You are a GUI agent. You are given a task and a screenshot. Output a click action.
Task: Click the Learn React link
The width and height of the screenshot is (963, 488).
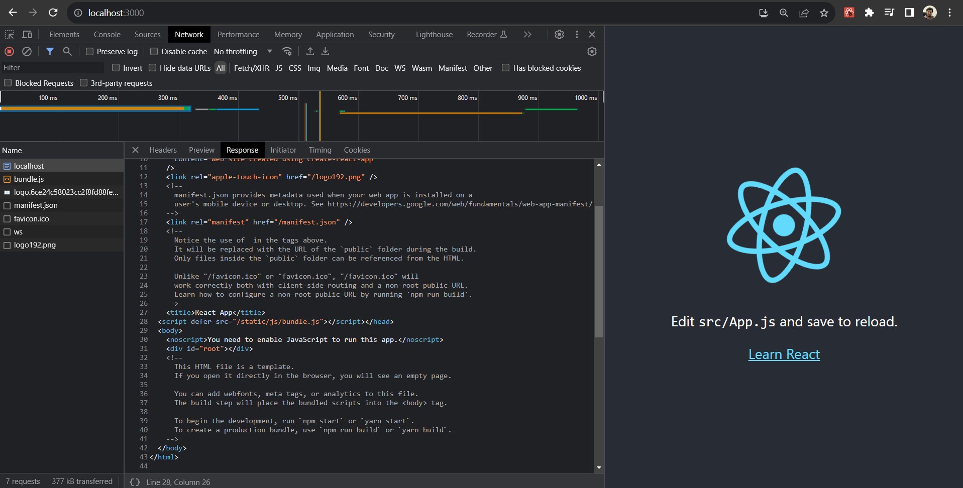tap(784, 354)
